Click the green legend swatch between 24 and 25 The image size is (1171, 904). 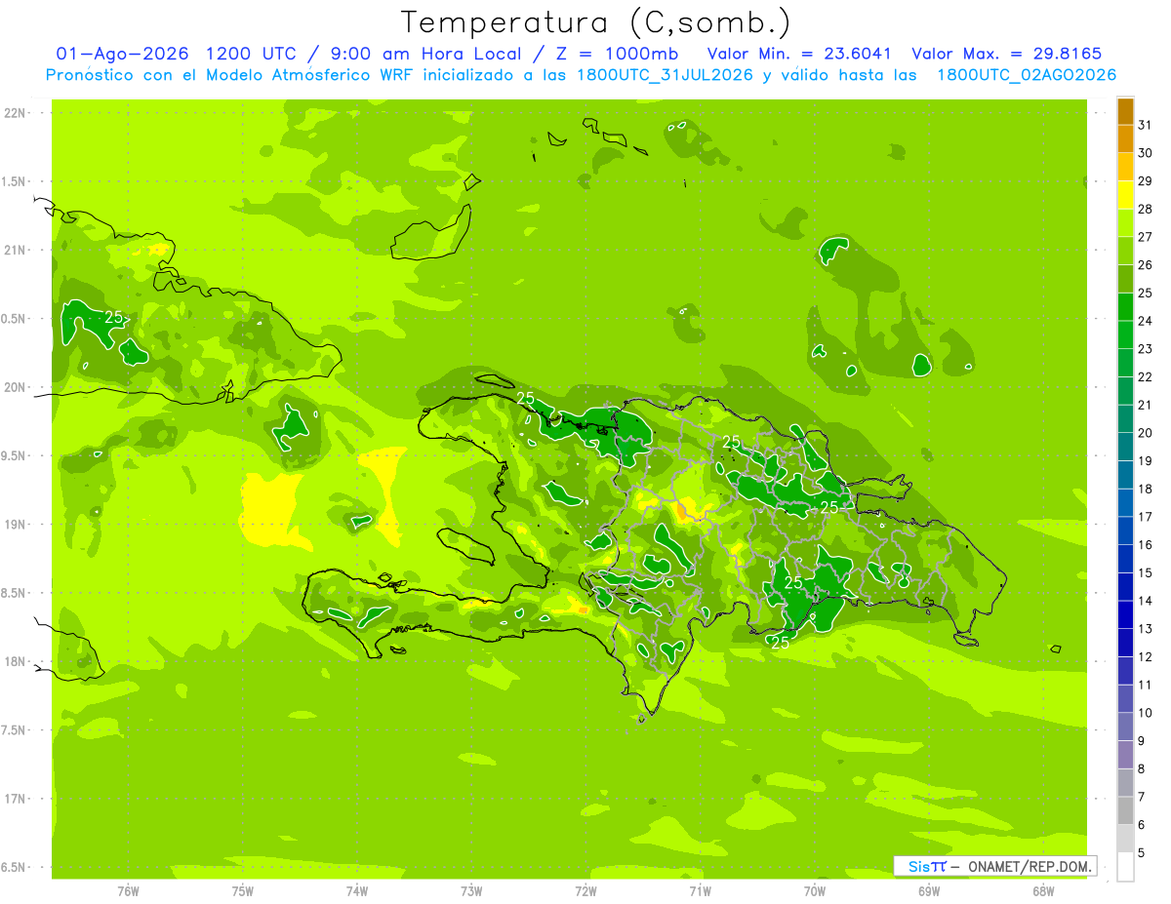[1125, 307]
